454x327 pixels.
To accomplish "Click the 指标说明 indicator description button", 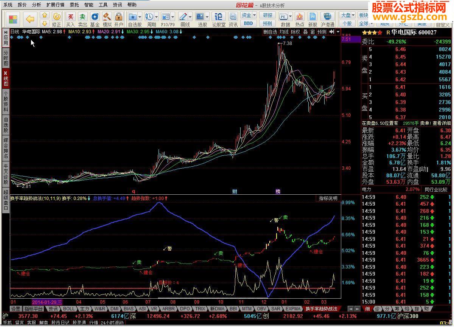I will tap(328, 198).
